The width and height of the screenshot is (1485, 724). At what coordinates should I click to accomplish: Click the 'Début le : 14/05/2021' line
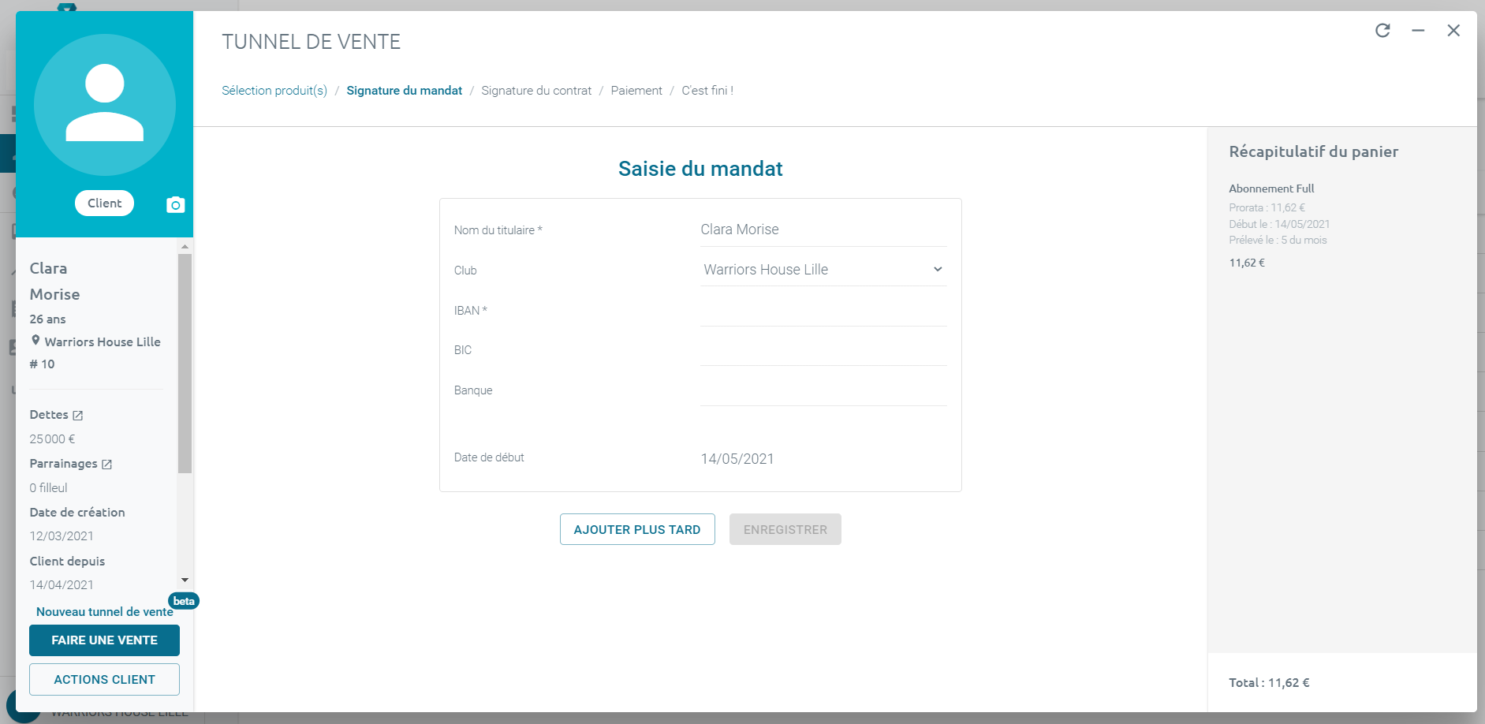point(1279,224)
